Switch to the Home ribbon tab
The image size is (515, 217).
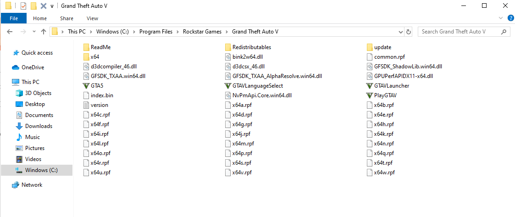(40, 18)
